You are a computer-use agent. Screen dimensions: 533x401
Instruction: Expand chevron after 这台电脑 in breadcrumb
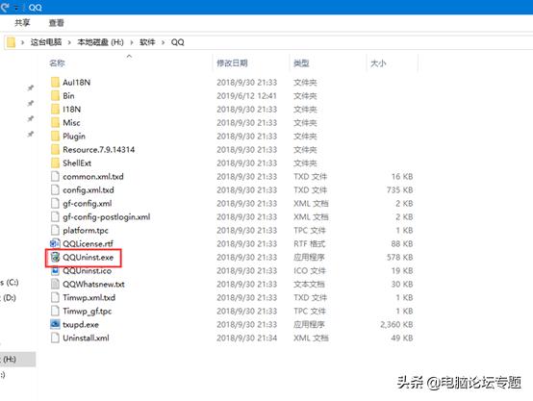tap(69, 42)
